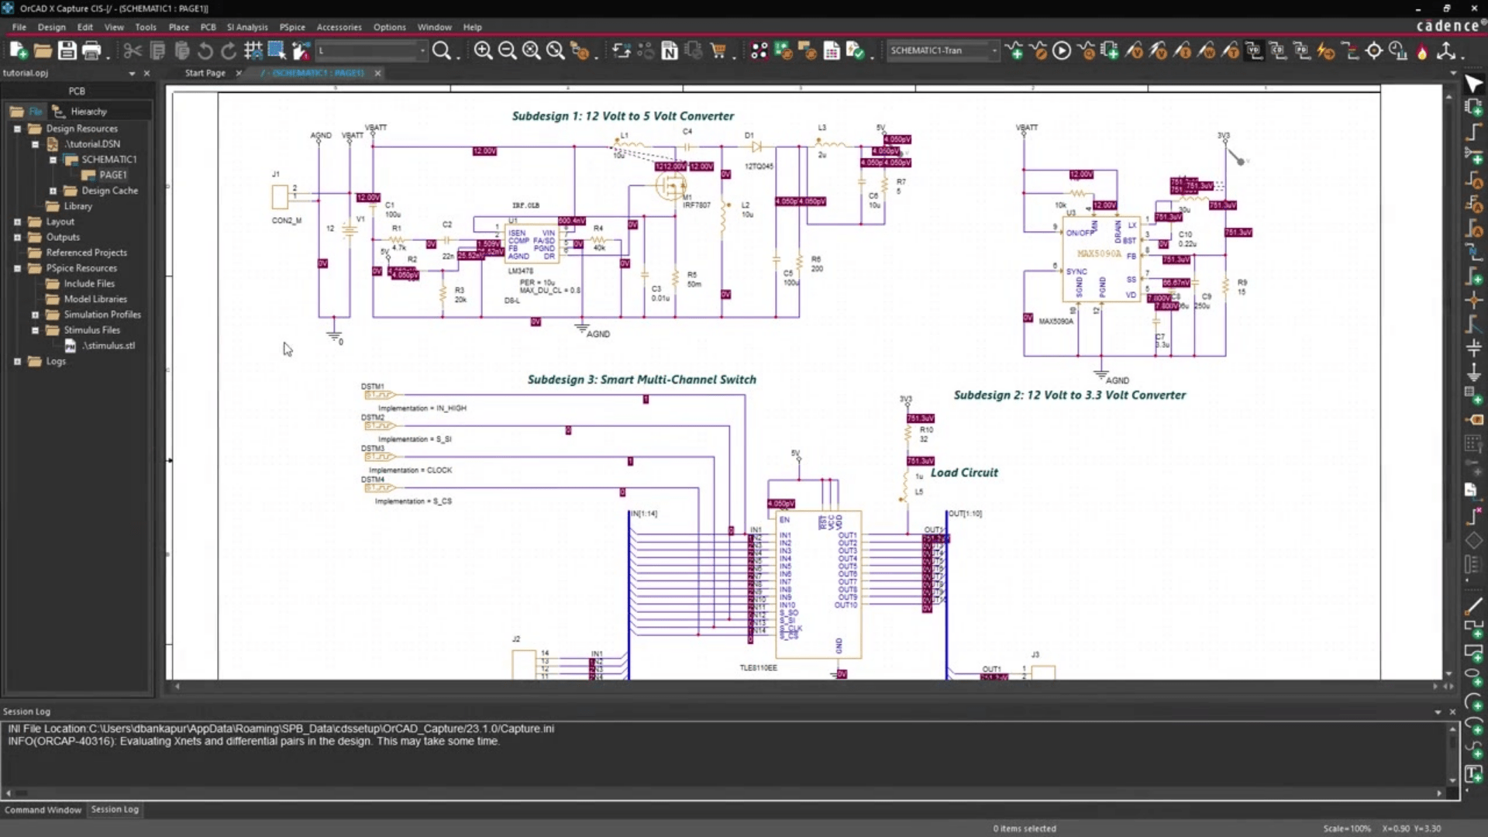Viewport: 1488px width, 837px height.
Task: Open the netlist creation icon
Action: [x=670, y=51]
